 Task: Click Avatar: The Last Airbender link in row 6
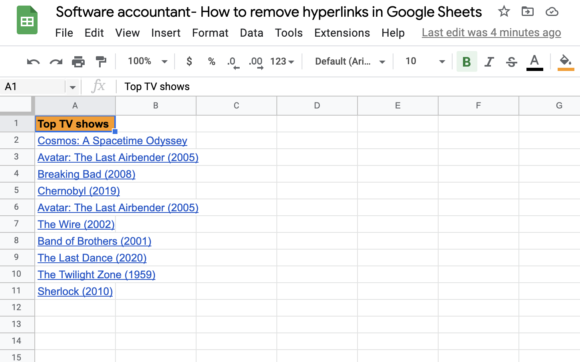coord(118,208)
